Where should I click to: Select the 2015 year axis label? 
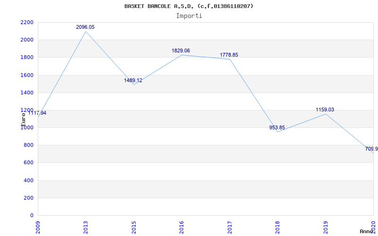click(134, 227)
